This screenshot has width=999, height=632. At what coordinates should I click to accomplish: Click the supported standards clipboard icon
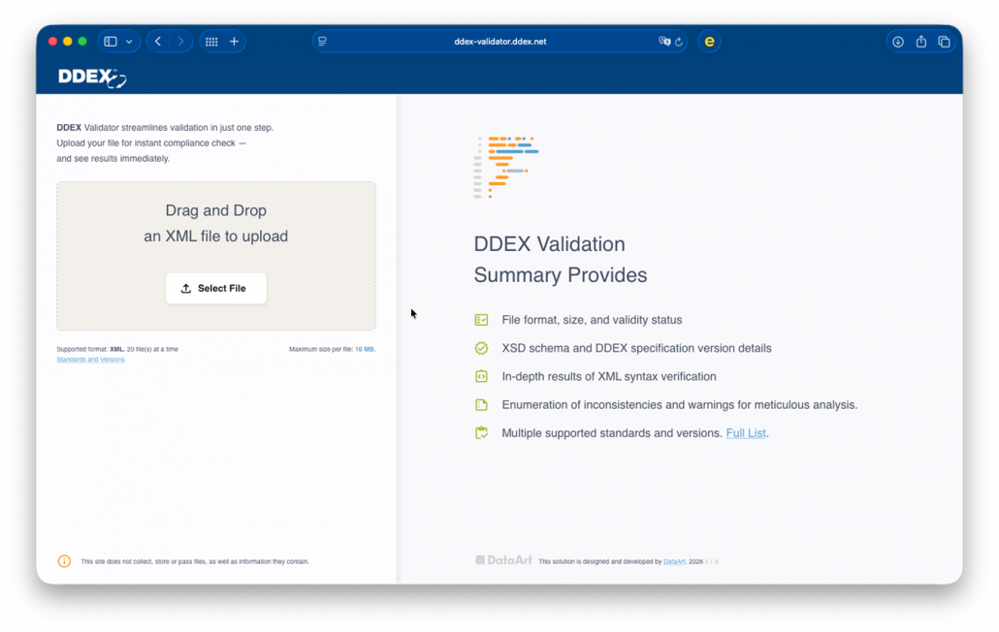[x=481, y=432]
